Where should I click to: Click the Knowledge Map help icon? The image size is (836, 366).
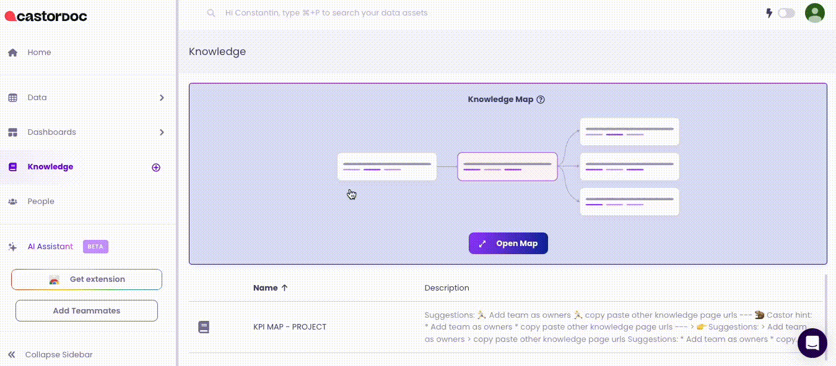pyautogui.click(x=541, y=100)
